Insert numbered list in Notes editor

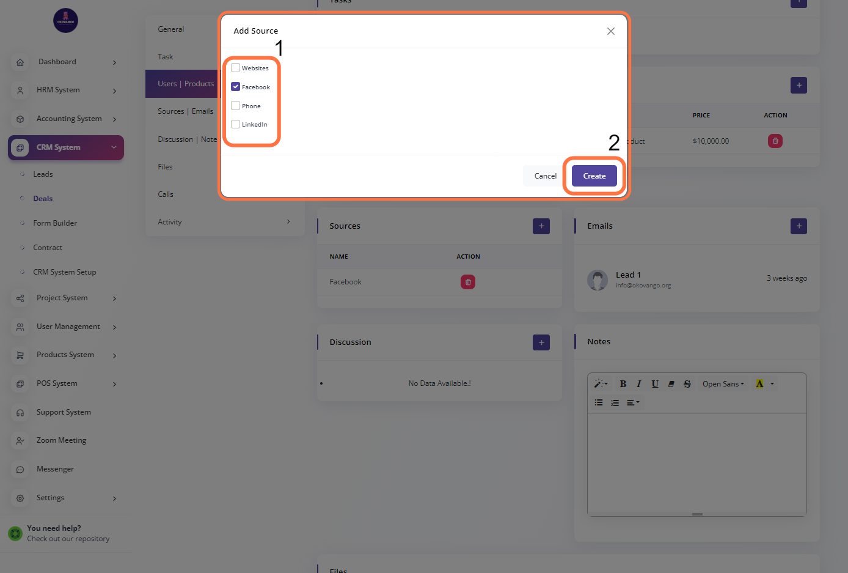coord(615,402)
